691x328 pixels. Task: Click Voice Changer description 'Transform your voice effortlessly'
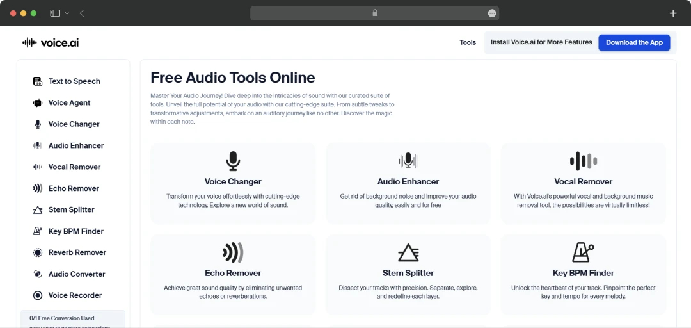(x=233, y=201)
